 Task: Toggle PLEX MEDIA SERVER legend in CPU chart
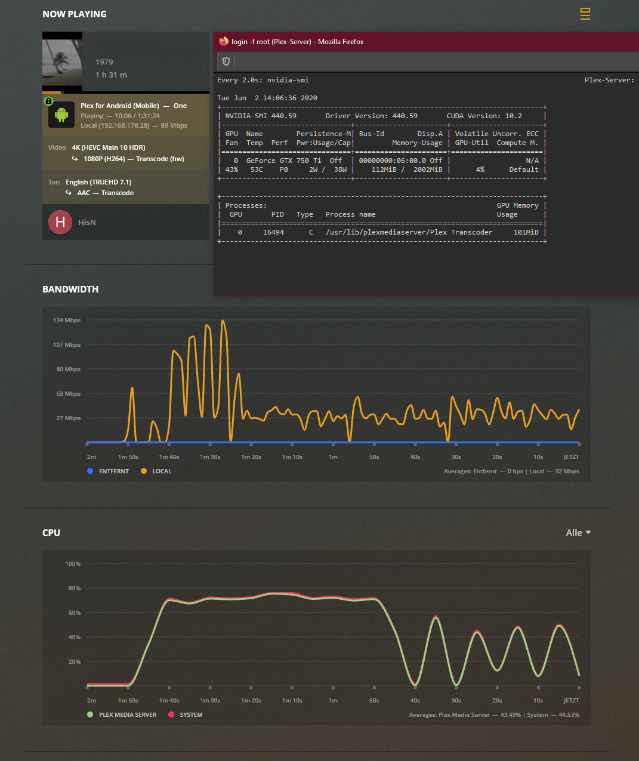122,714
